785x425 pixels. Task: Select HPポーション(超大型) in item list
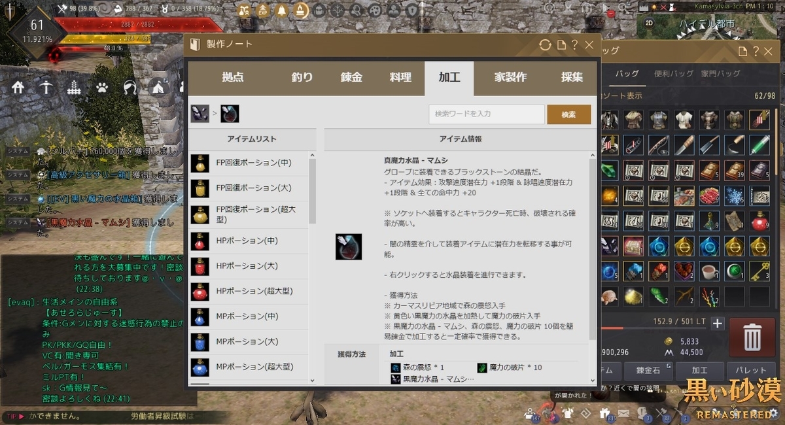(249, 291)
